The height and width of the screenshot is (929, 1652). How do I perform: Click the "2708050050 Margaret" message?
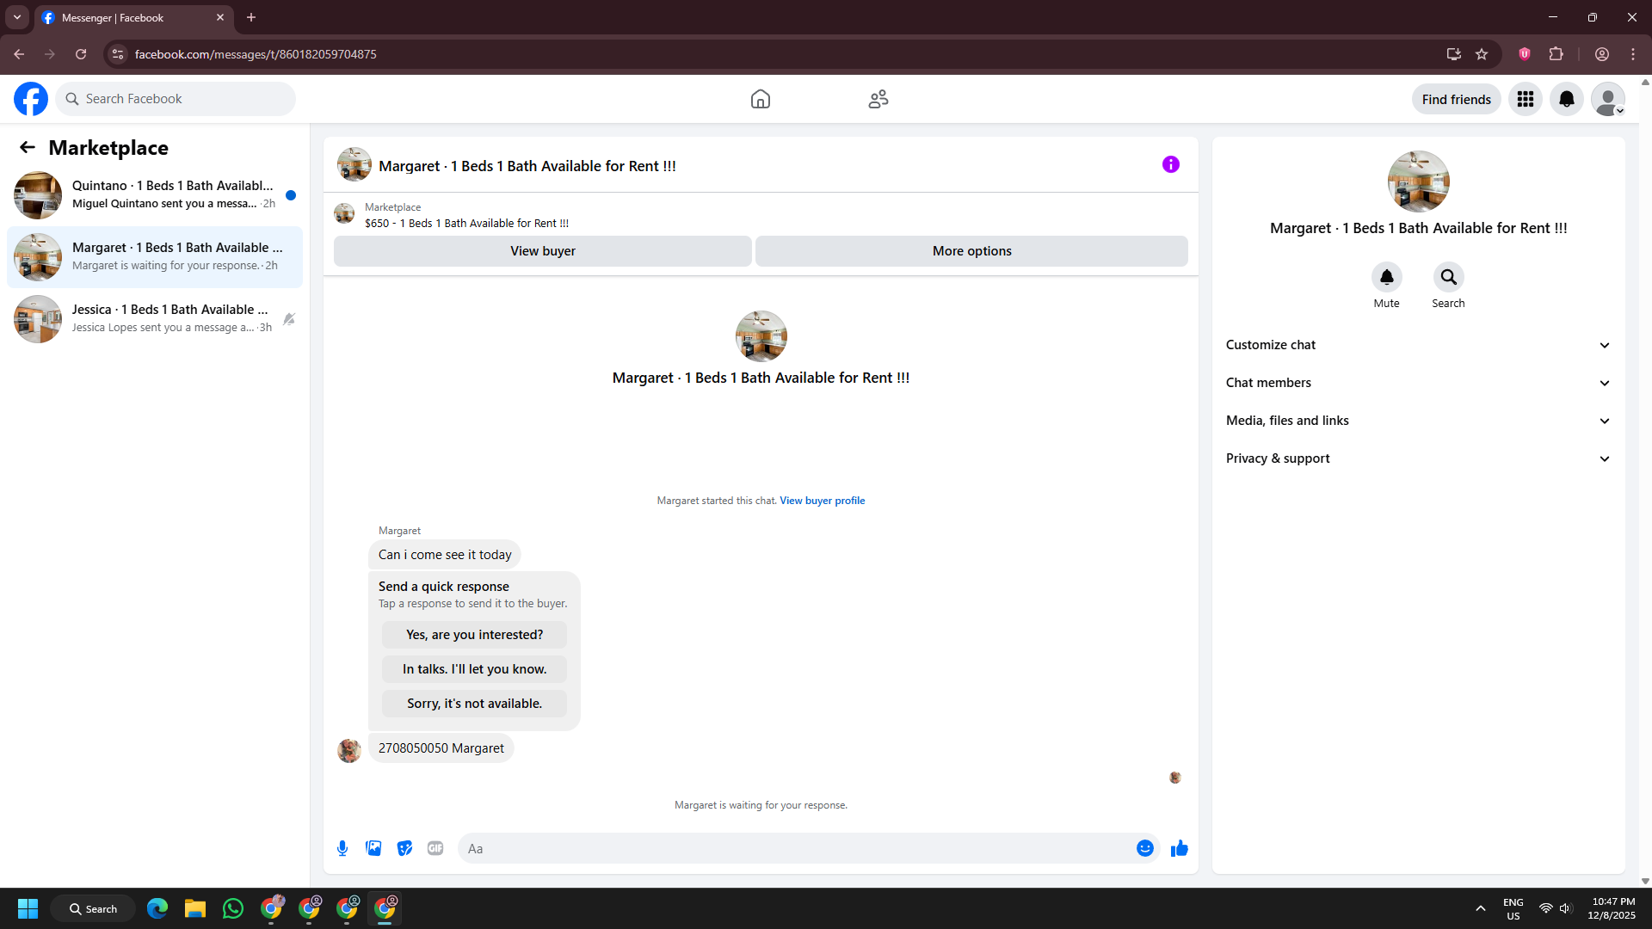[x=441, y=748]
